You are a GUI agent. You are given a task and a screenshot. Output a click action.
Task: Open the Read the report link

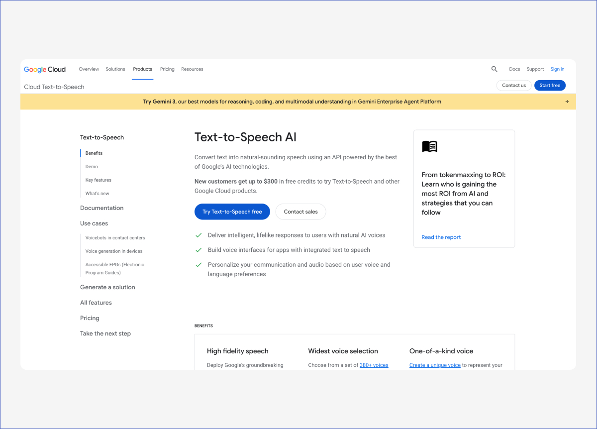point(441,237)
